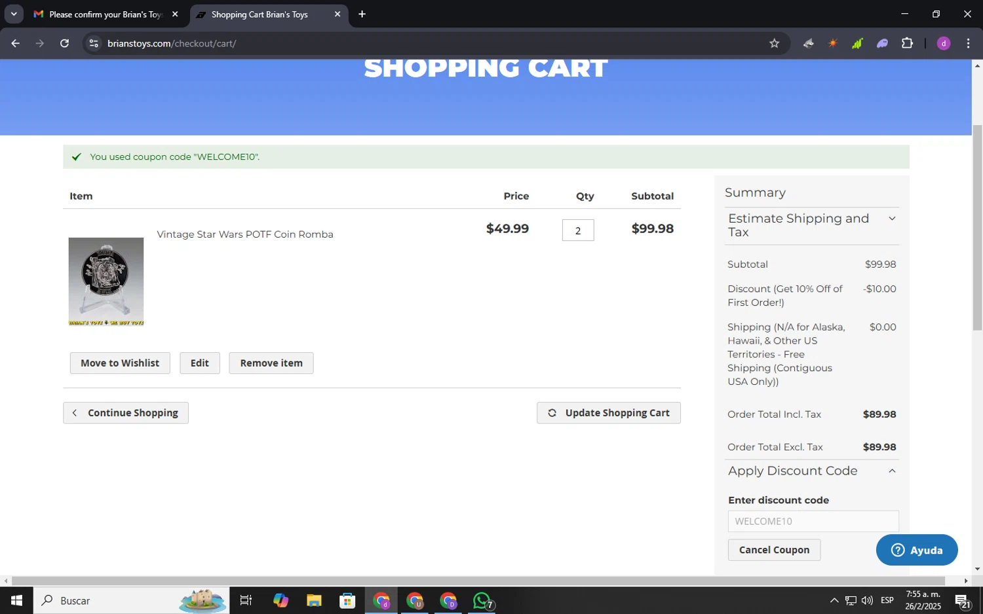Open the Windows Start menu
The width and height of the screenshot is (983, 614).
(x=16, y=600)
